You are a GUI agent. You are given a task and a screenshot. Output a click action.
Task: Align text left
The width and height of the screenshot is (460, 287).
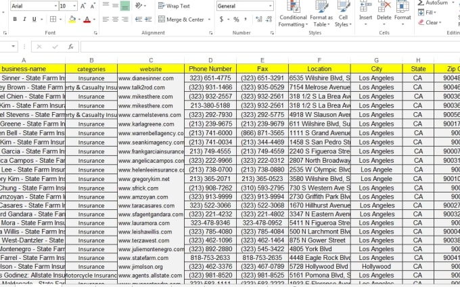coord(106,20)
